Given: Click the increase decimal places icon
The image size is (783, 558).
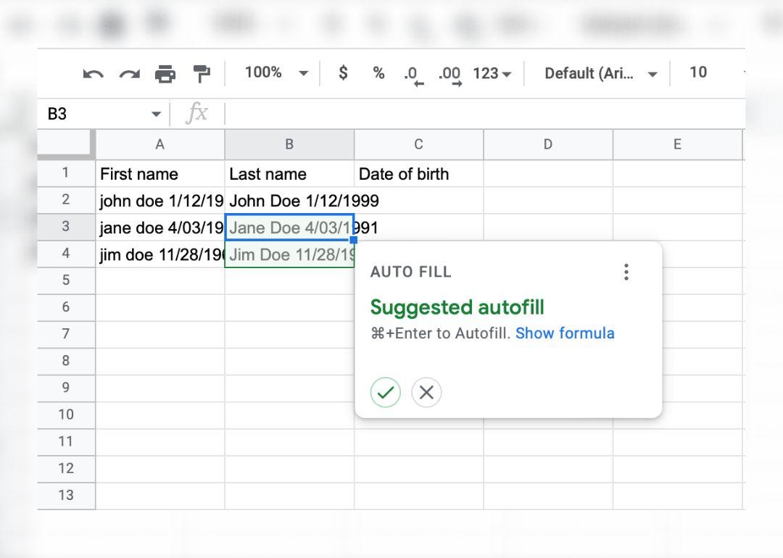Looking at the screenshot, I should tap(449, 74).
